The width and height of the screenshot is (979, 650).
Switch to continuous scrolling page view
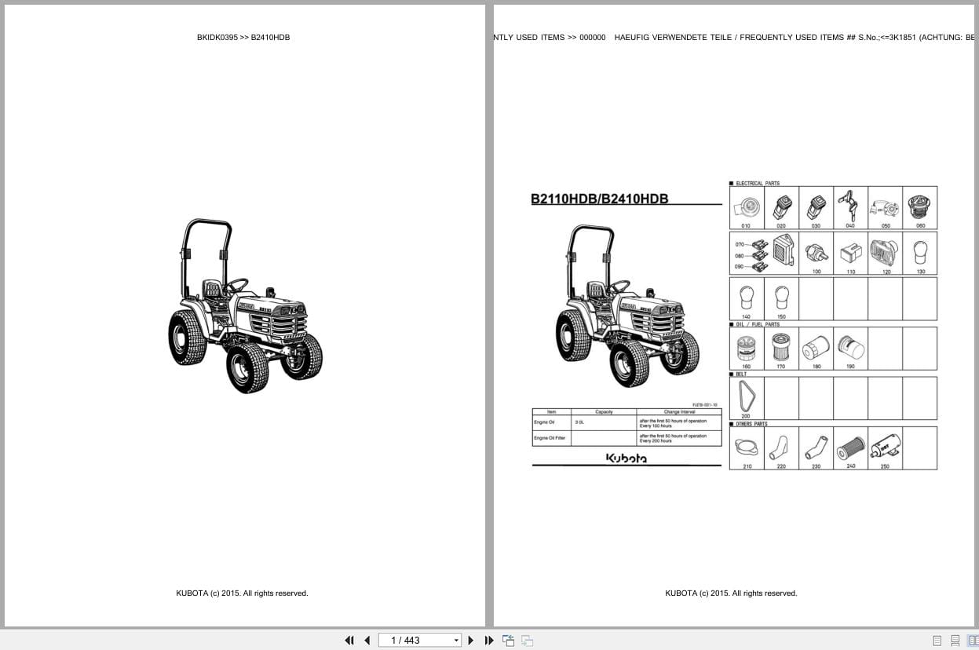click(955, 641)
